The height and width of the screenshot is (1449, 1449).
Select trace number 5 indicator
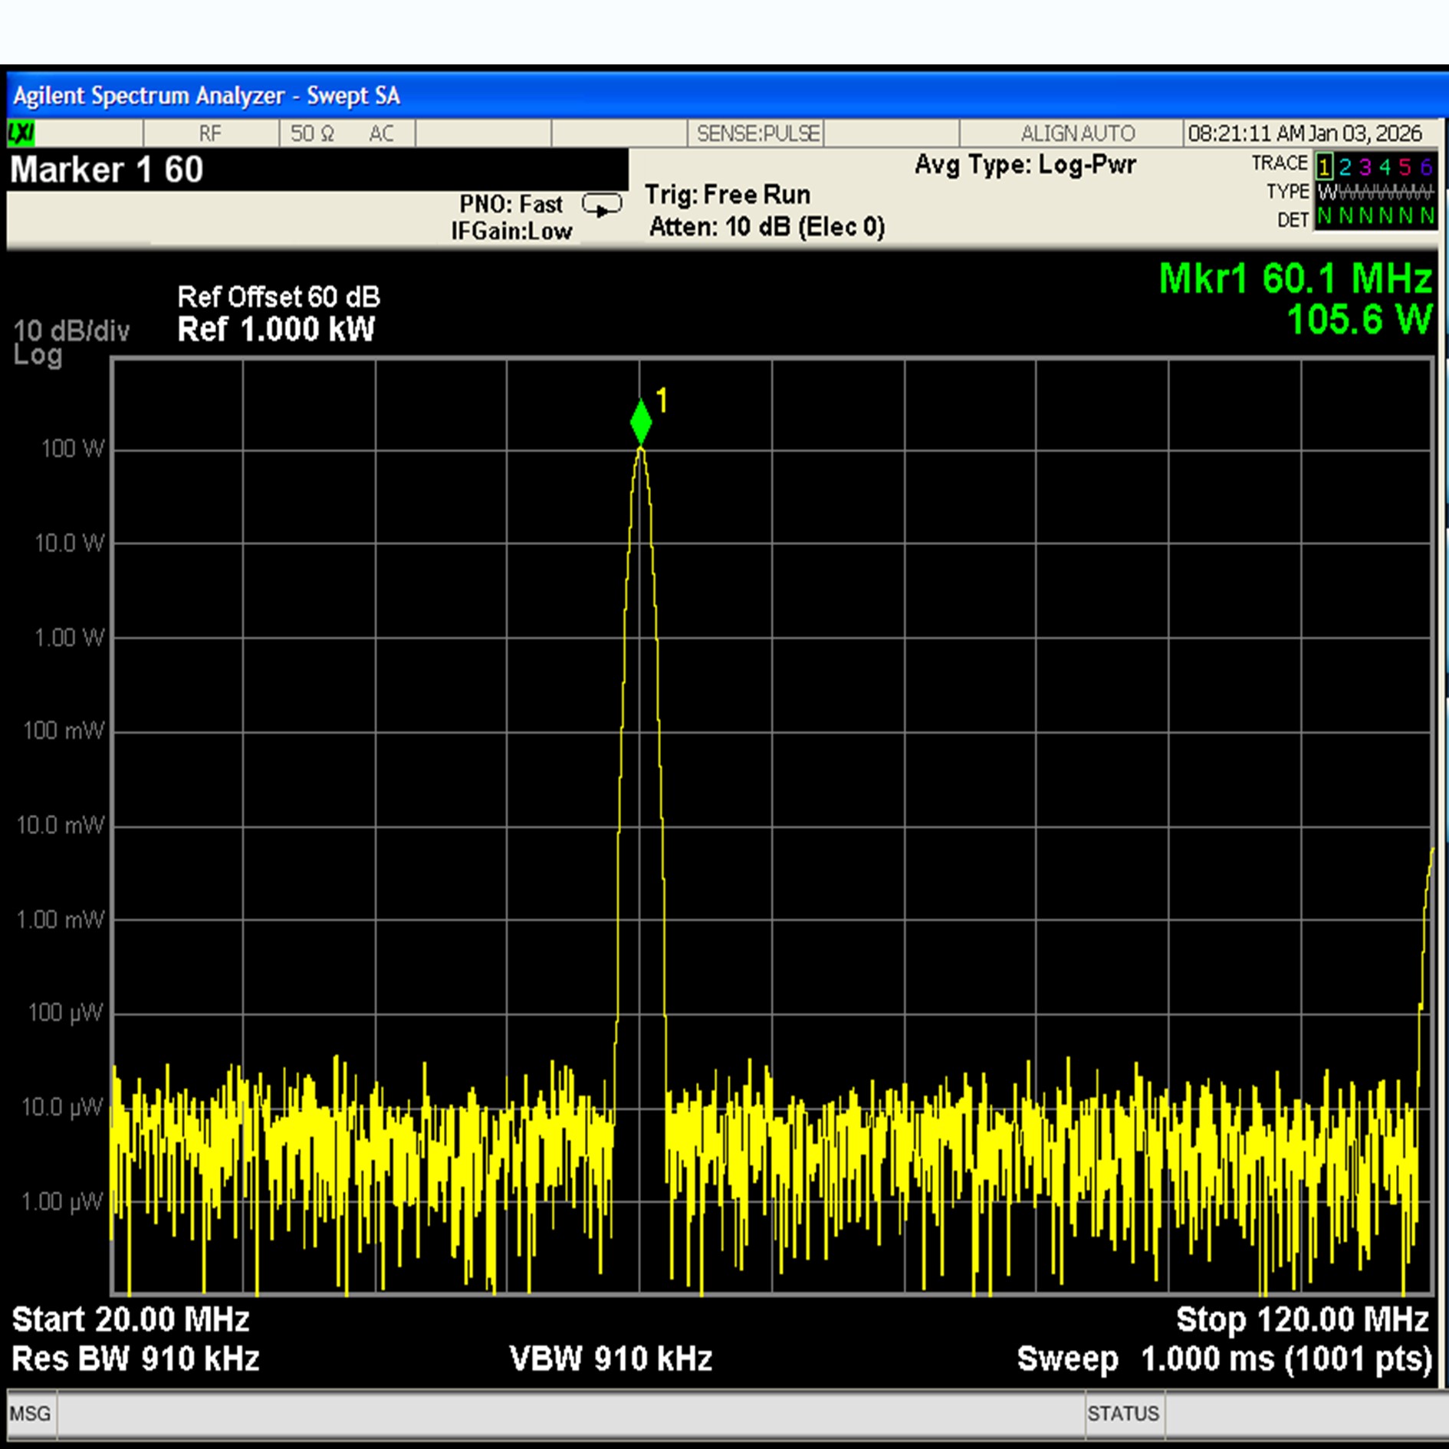tap(1405, 166)
